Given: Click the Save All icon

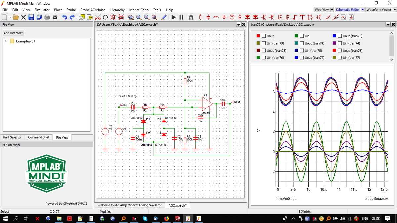Looking at the screenshot, I should coord(39,17).
